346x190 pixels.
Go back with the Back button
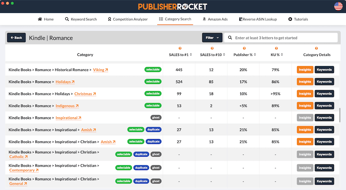(x=16, y=38)
